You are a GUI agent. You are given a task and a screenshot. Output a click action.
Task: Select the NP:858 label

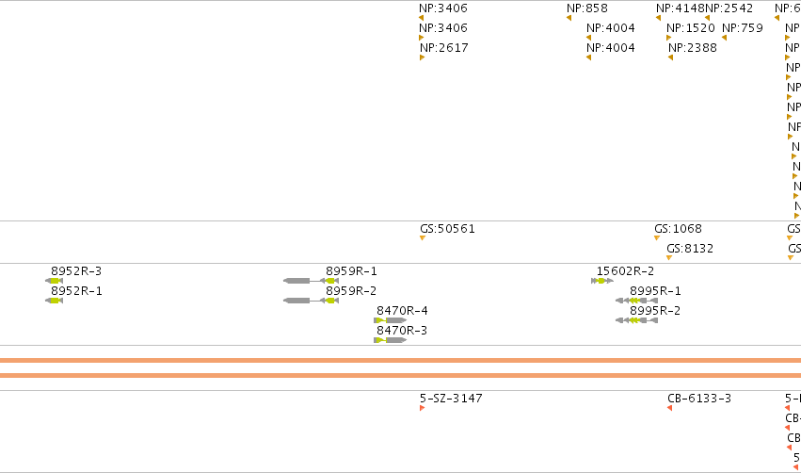pyautogui.click(x=587, y=8)
